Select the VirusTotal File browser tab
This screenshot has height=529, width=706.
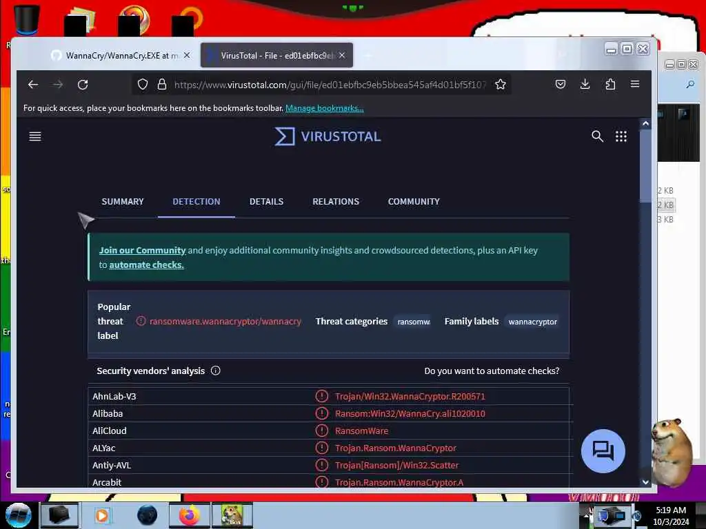pos(276,55)
